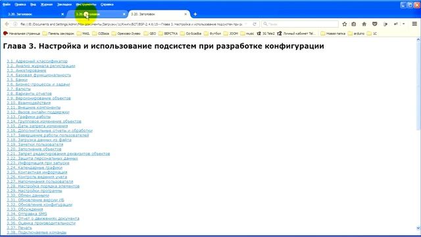Open link 3.13. Графики работы
The width and height of the screenshot is (421, 237).
click(29, 117)
